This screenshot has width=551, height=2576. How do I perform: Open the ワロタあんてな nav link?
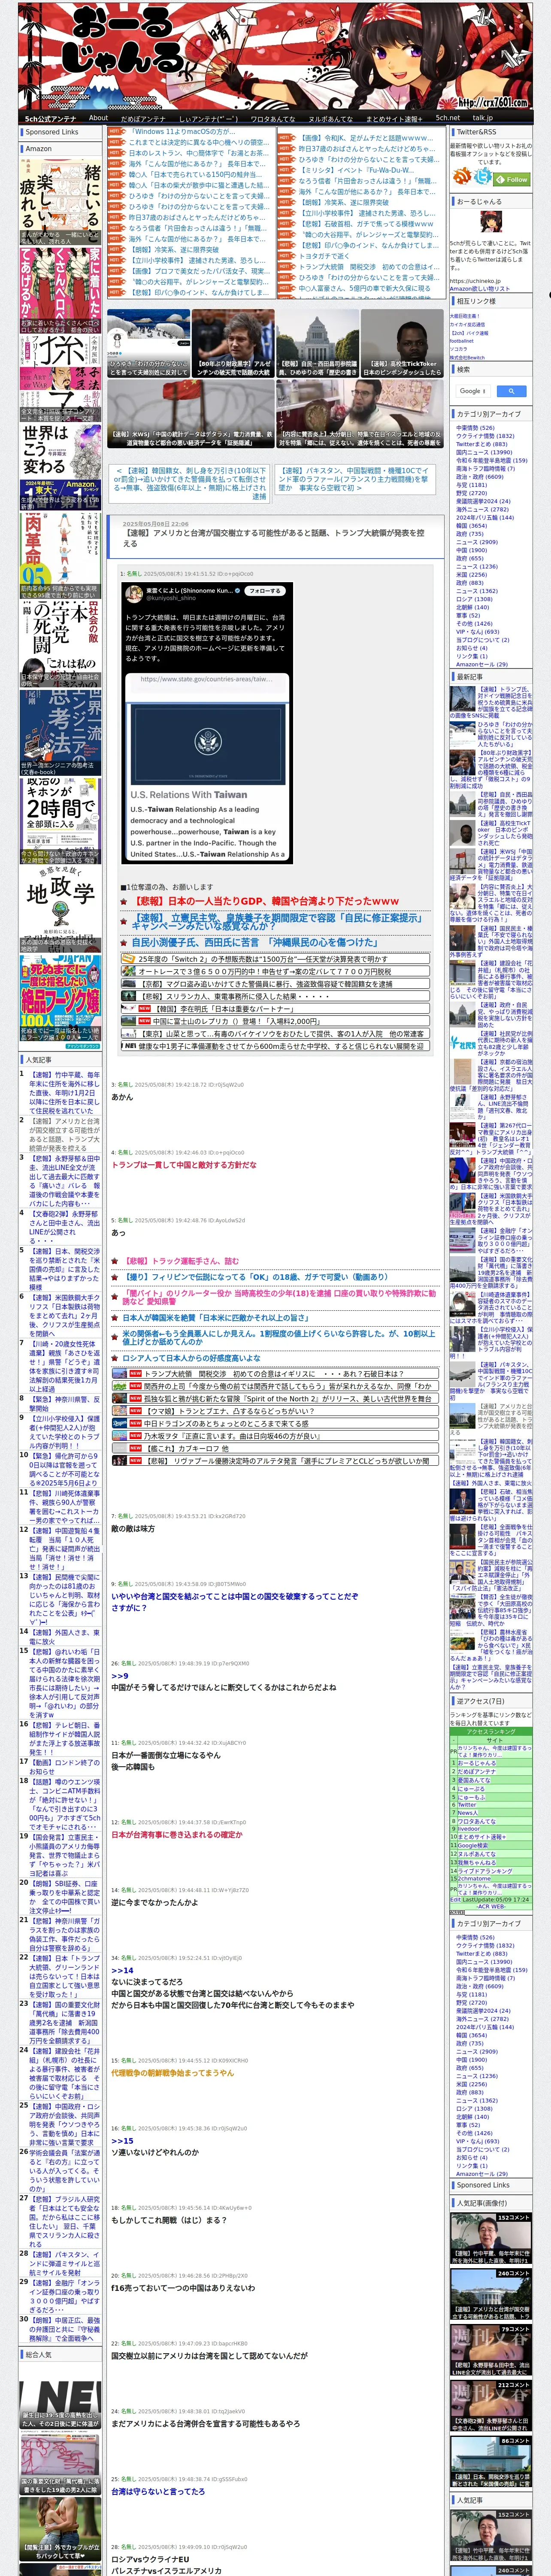[272, 118]
